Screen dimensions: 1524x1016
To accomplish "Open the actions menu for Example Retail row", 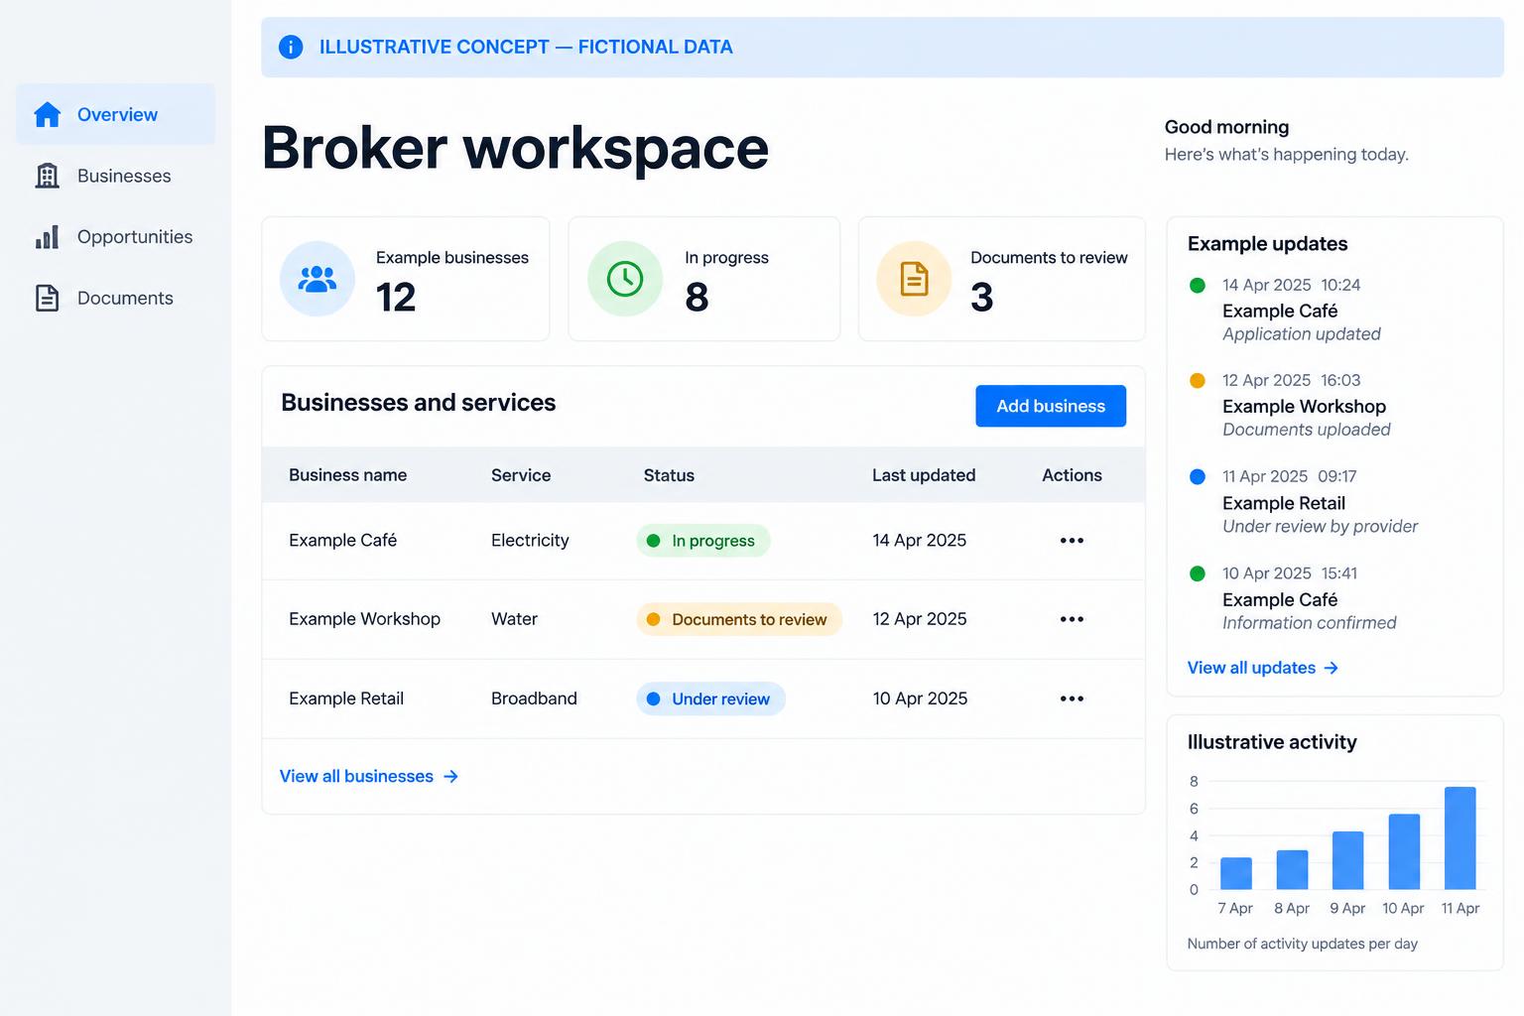I will pyautogui.click(x=1072, y=698).
